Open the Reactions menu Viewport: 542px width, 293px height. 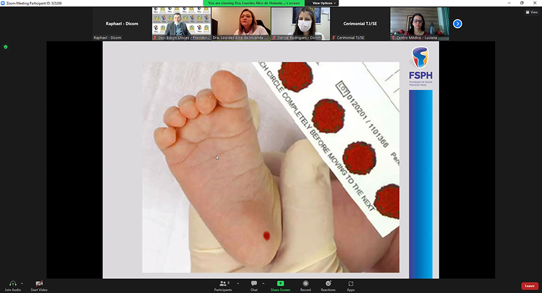[x=328, y=283]
